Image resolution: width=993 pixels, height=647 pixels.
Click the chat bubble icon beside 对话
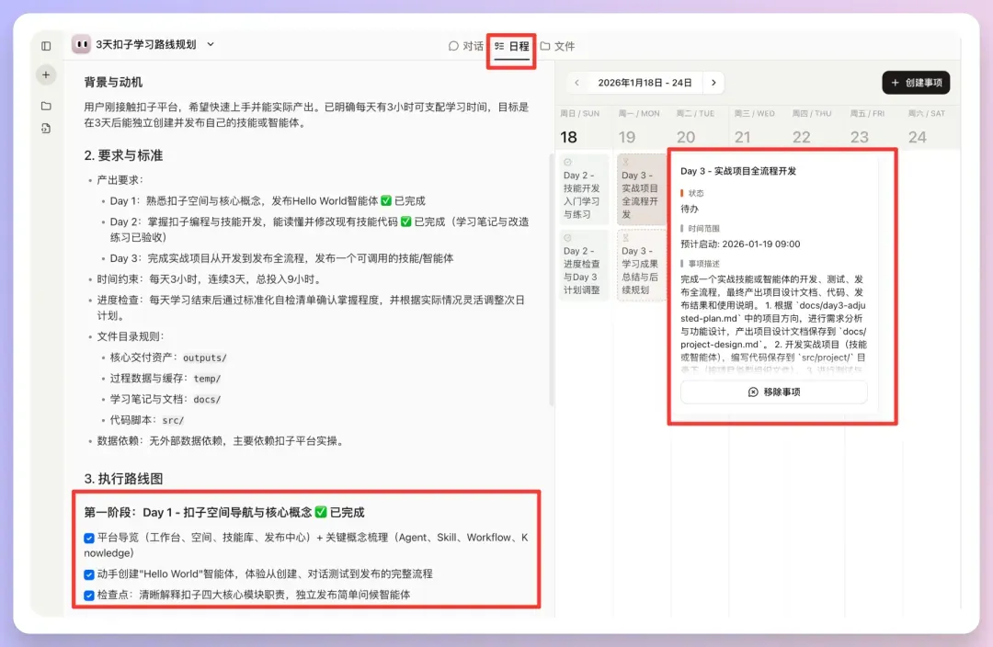click(x=452, y=44)
